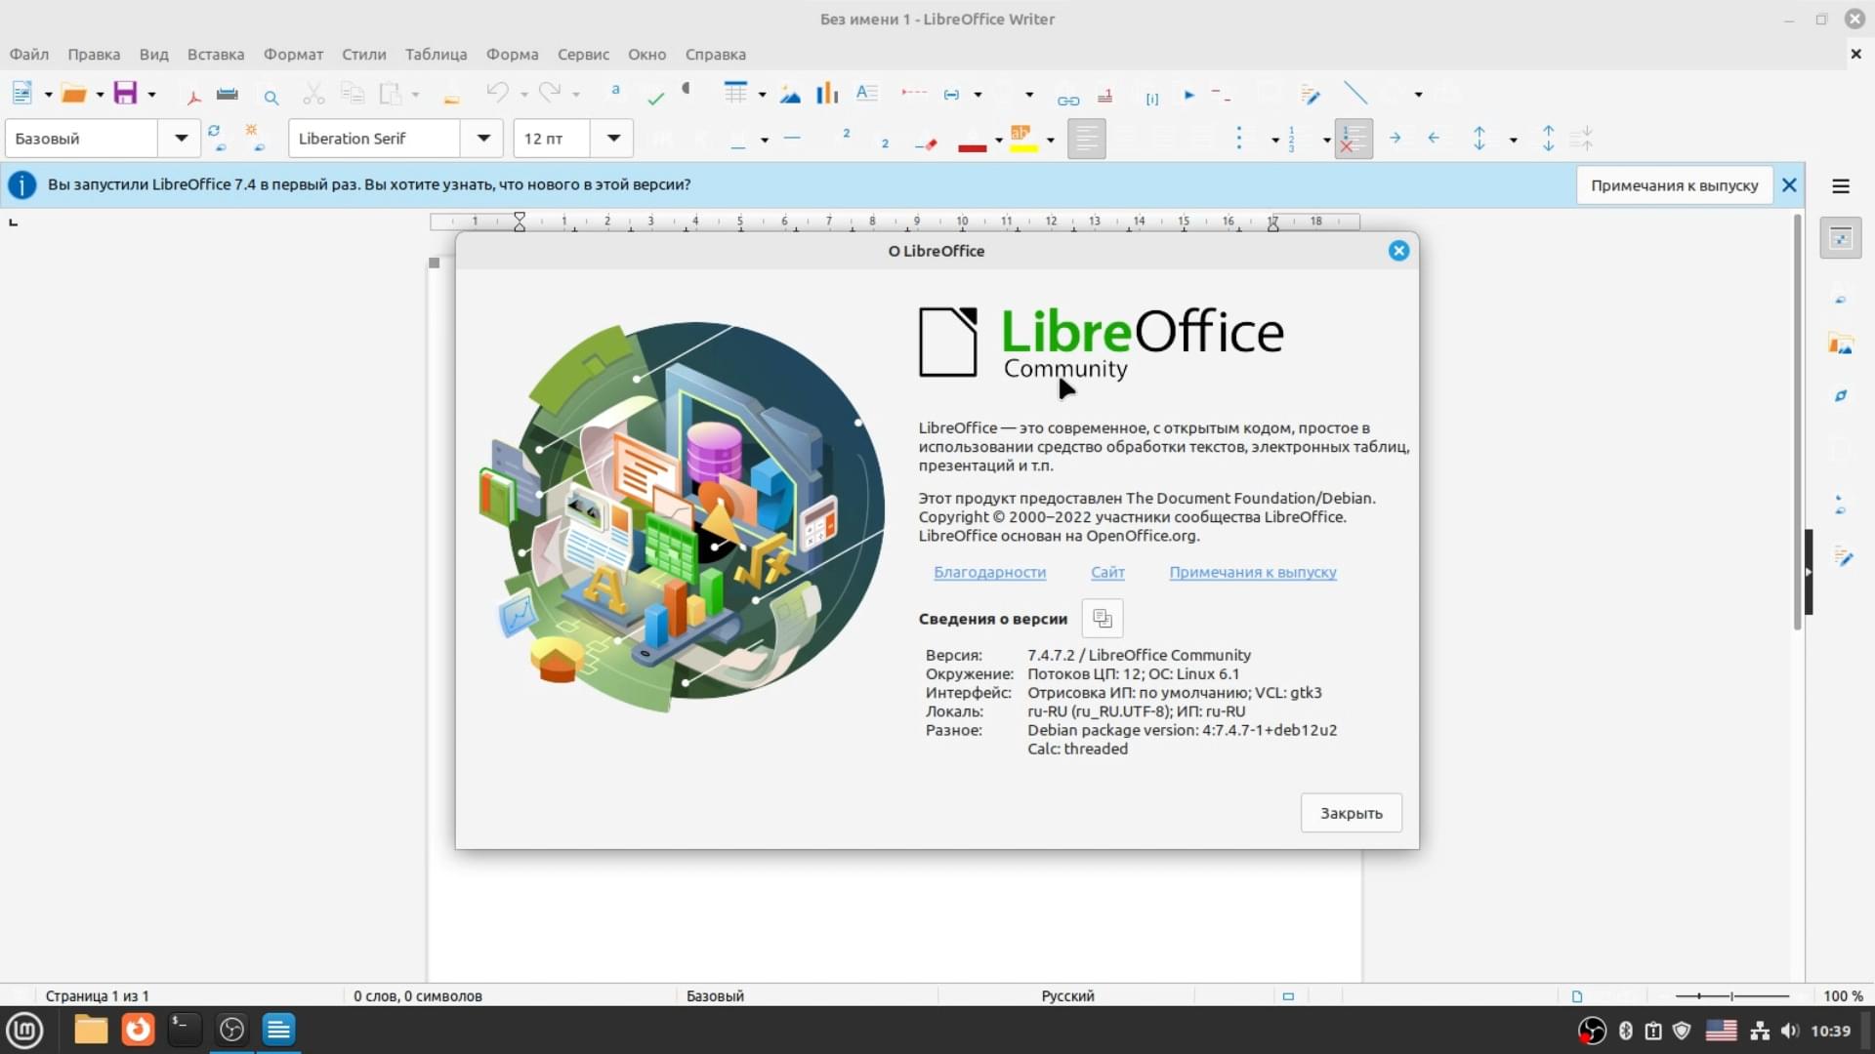Toggle automatic spell check via the green checkmark icon

[x=655, y=97]
